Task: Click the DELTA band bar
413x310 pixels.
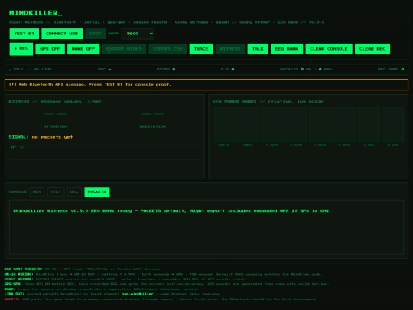Action: tap(224, 125)
